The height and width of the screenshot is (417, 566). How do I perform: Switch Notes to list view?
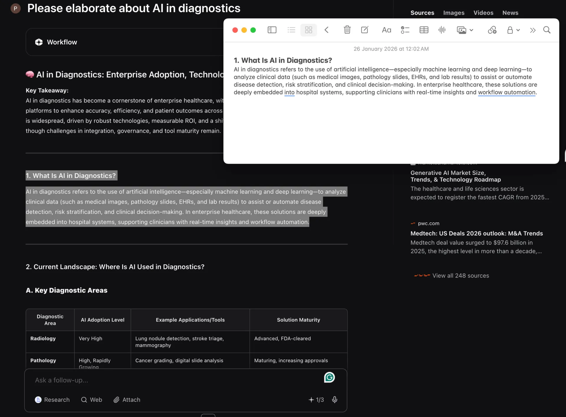click(x=291, y=30)
